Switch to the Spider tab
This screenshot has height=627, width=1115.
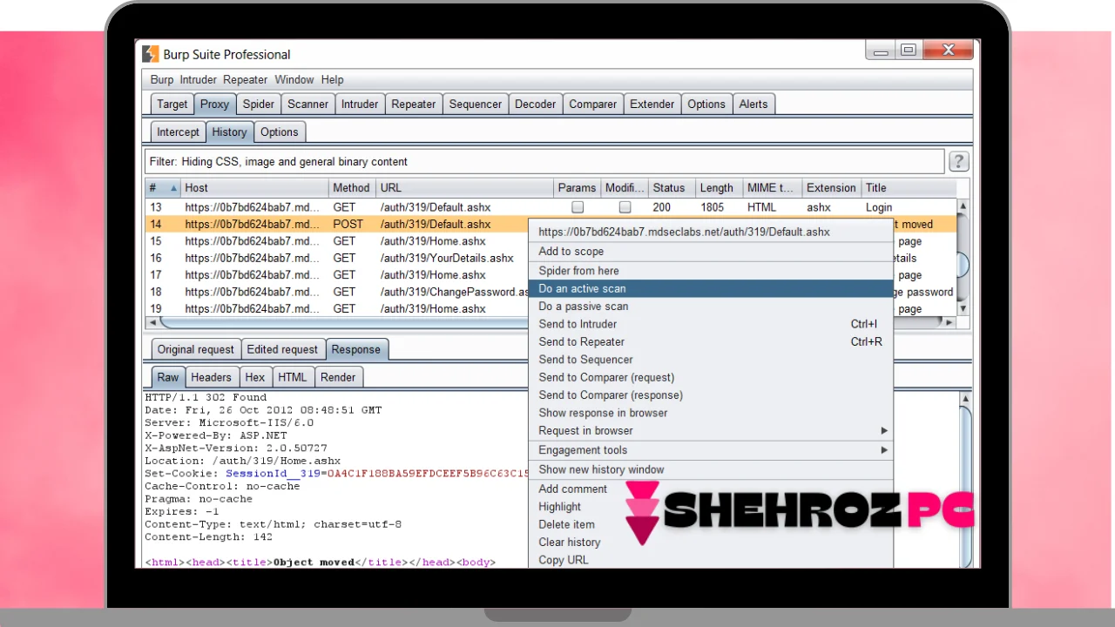coord(259,104)
